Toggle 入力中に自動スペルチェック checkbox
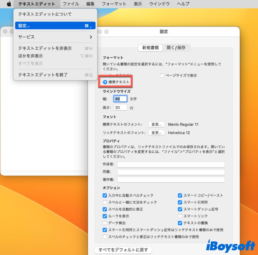The height and width of the screenshot is (255, 258). pyautogui.click(x=105, y=195)
